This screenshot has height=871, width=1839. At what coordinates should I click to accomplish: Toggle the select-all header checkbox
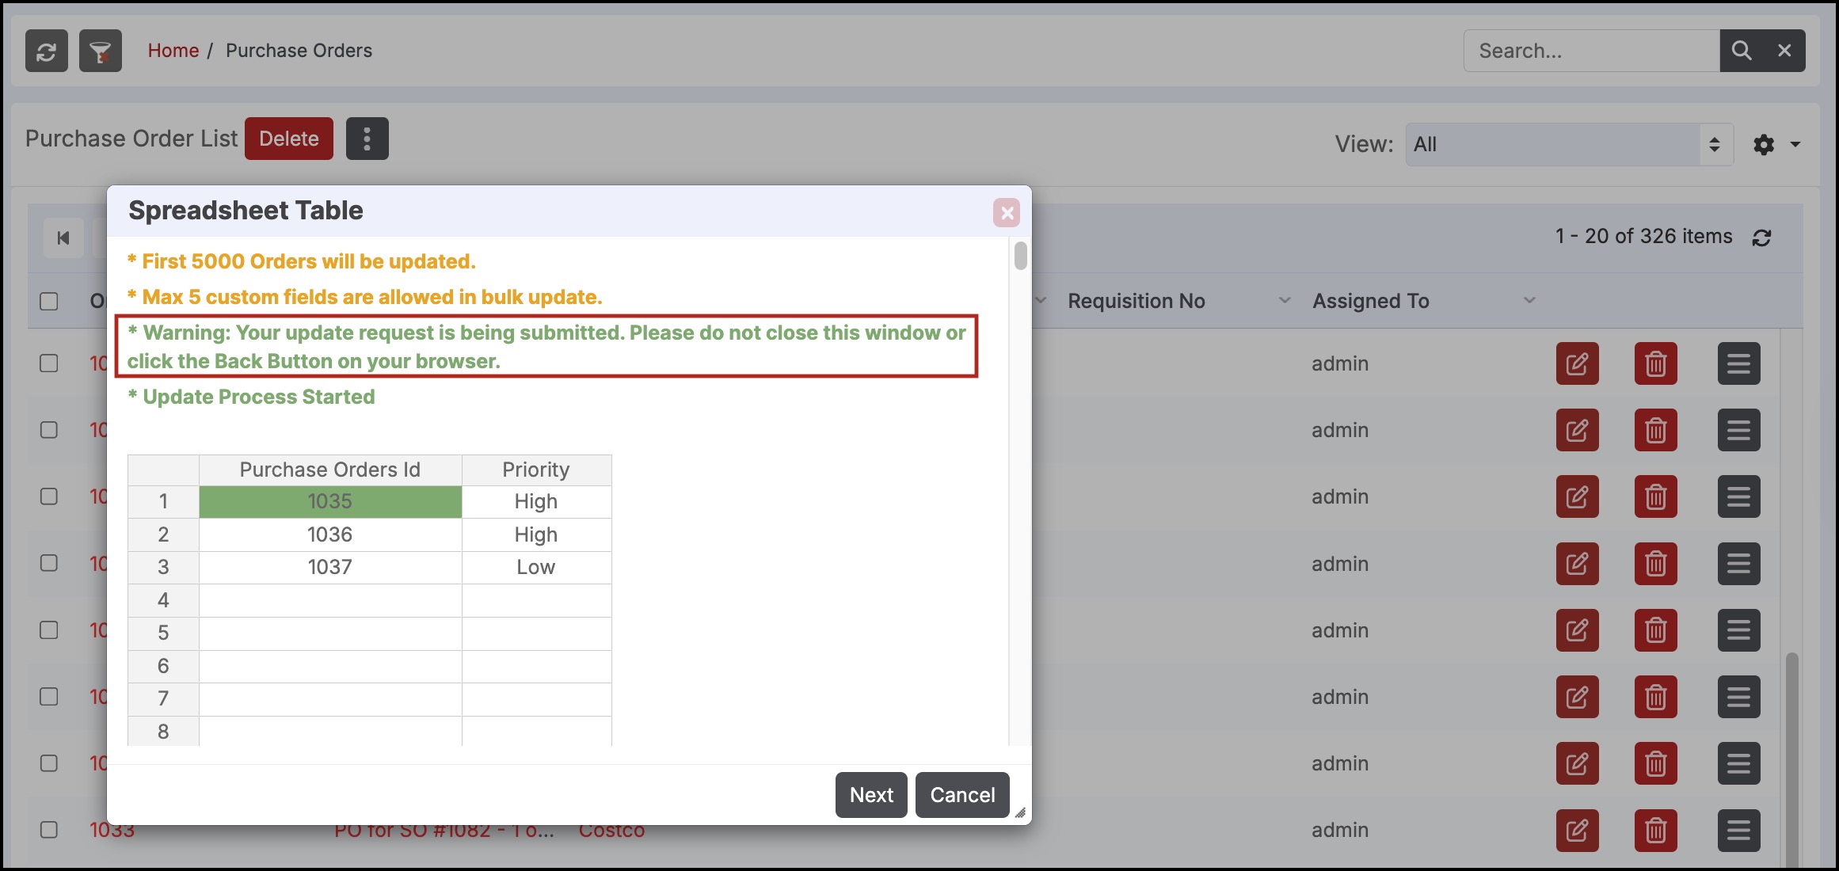click(49, 302)
